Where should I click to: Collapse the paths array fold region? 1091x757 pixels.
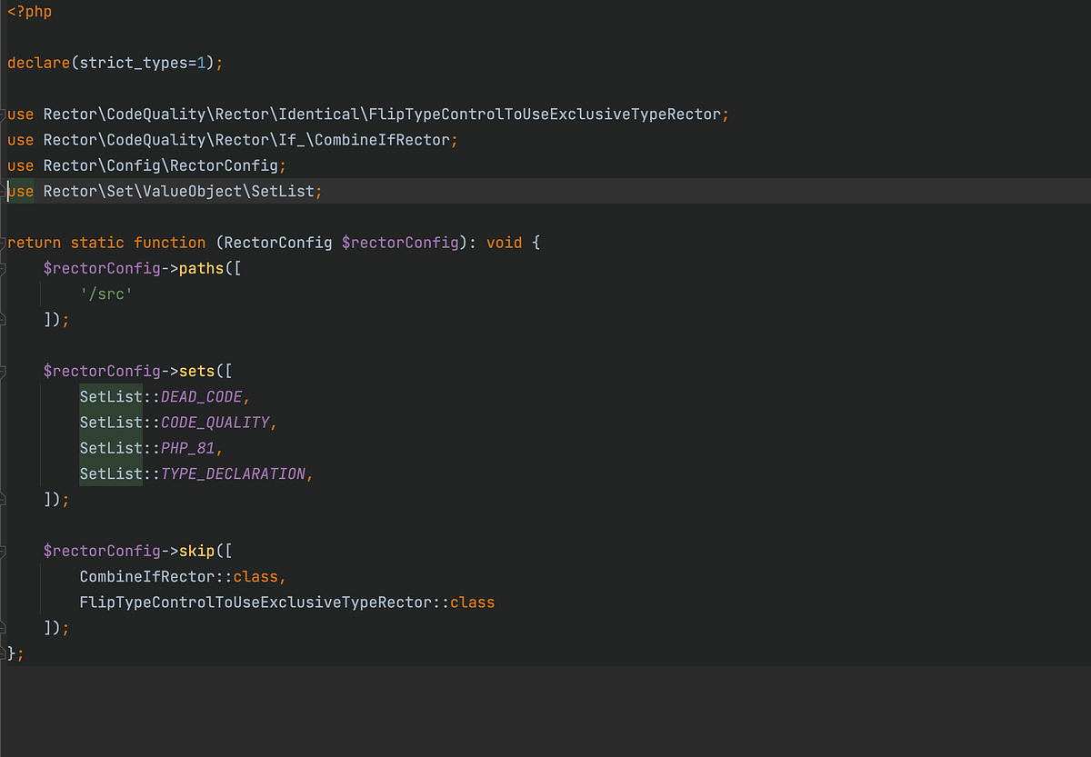point(5,268)
